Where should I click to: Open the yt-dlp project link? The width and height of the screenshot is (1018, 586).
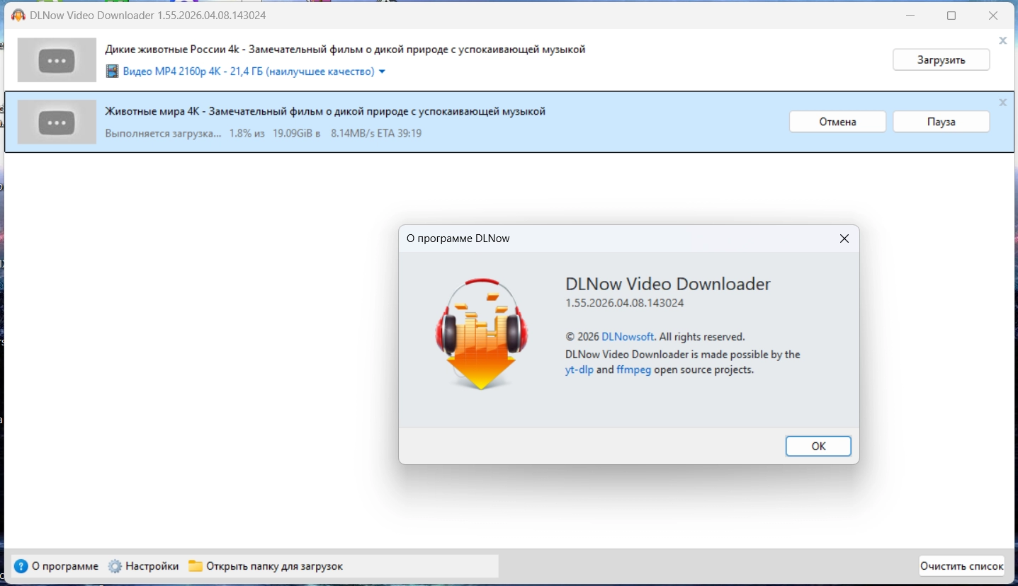click(x=579, y=370)
